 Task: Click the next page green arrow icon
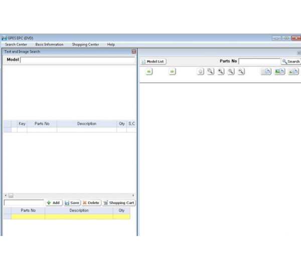coord(172,72)
